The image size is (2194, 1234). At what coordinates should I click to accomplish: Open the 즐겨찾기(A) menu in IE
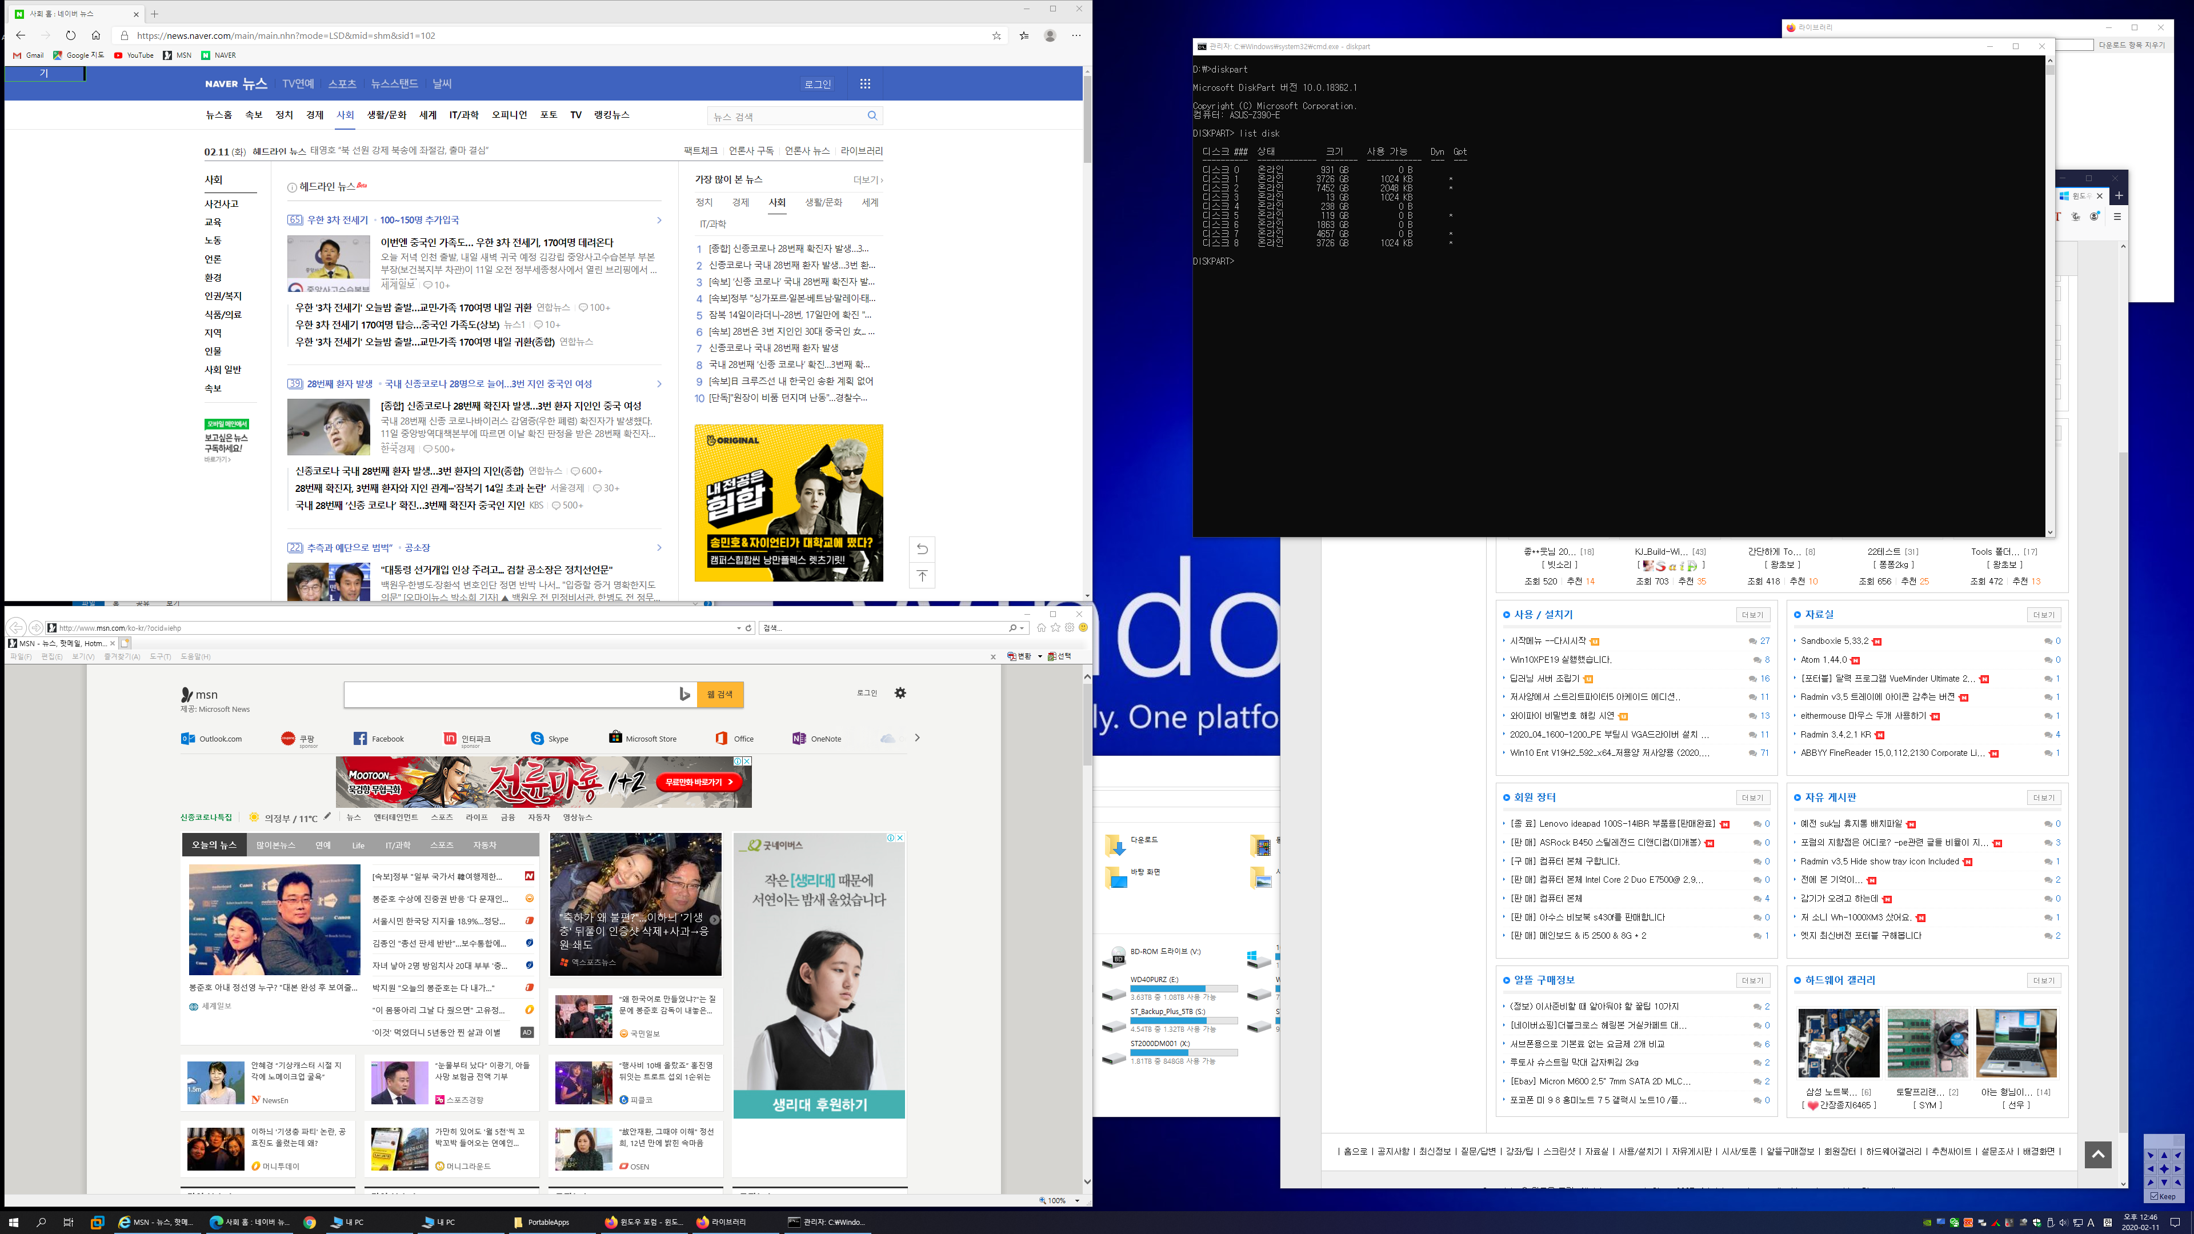(x=122, y=656)
